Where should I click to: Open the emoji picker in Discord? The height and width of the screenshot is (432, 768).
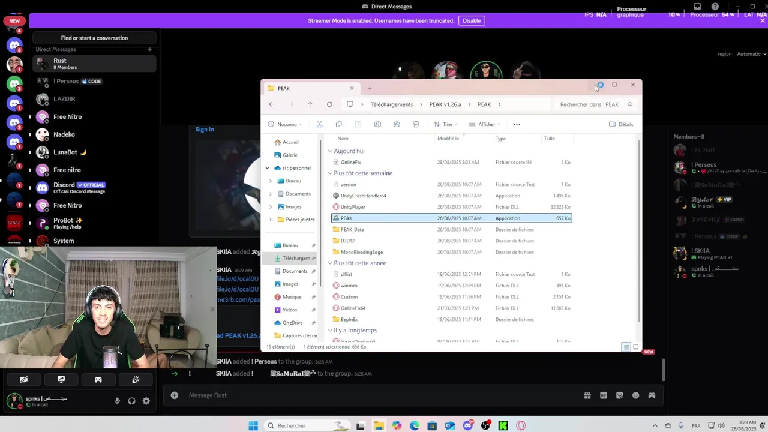click(635, 395)
